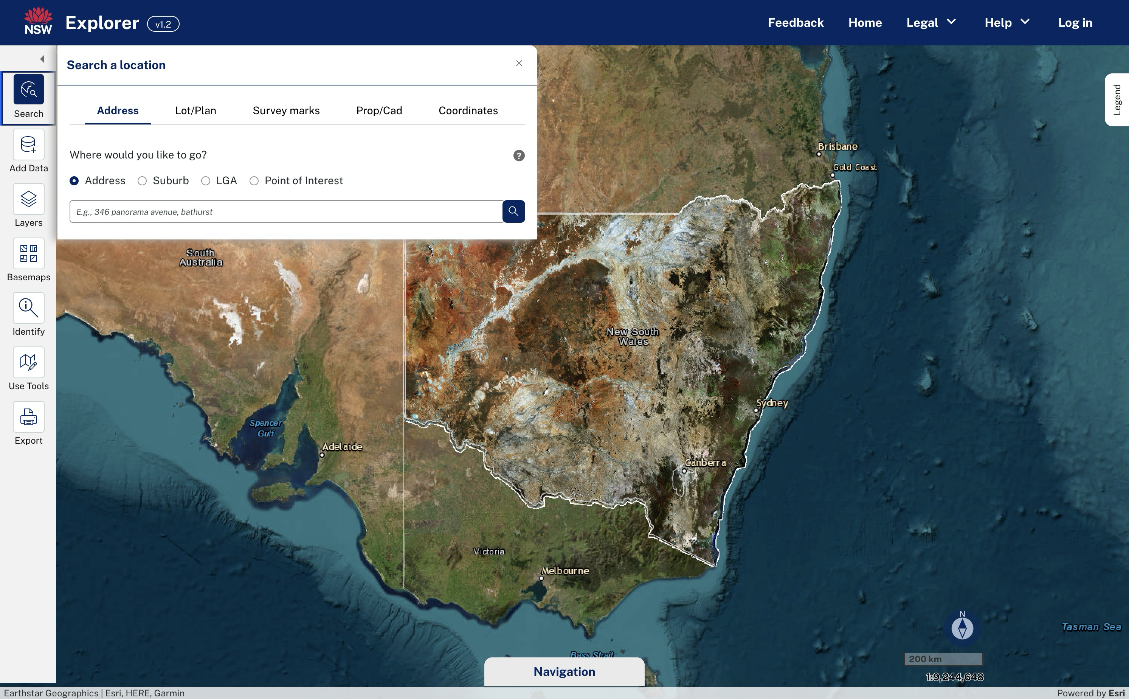Image resolution: width=1129 pixels, height=699 pixels.
Task: Select the Suburb radio option
Action: coord(142,181)
